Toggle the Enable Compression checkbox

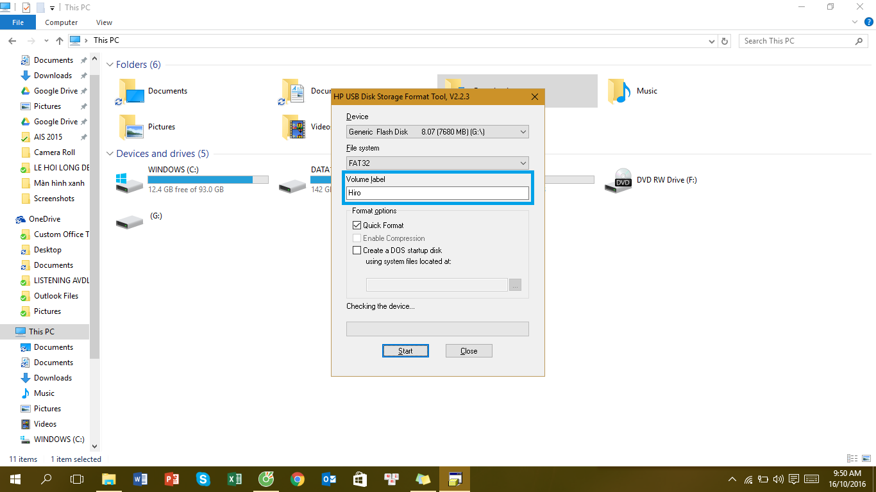click(357, 238)
